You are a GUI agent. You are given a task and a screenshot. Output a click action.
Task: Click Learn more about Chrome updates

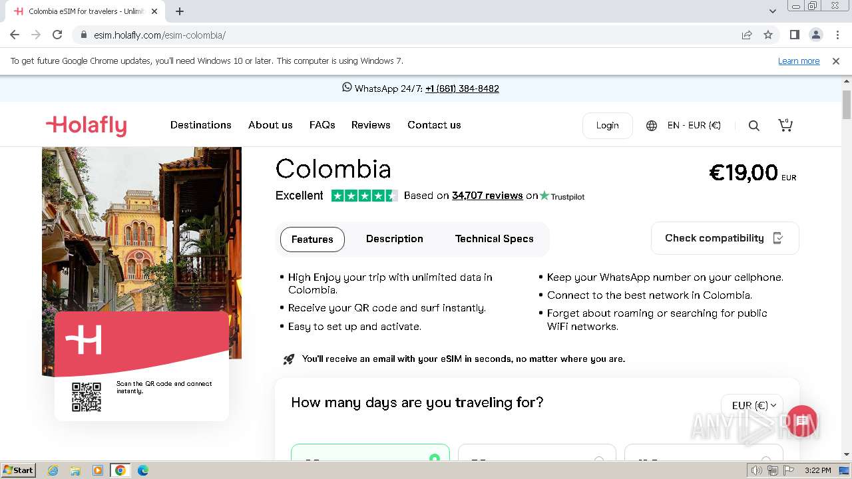point(799,61)
